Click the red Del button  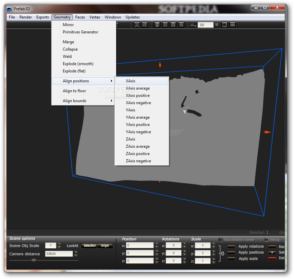pyautogui.click(x=272, y=259)
